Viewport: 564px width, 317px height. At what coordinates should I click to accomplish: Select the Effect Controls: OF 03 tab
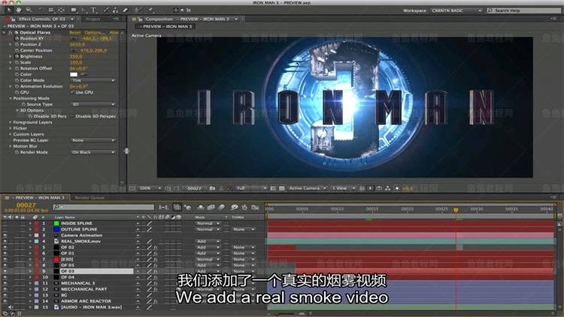pyautogui.click(x=41, y=19)
